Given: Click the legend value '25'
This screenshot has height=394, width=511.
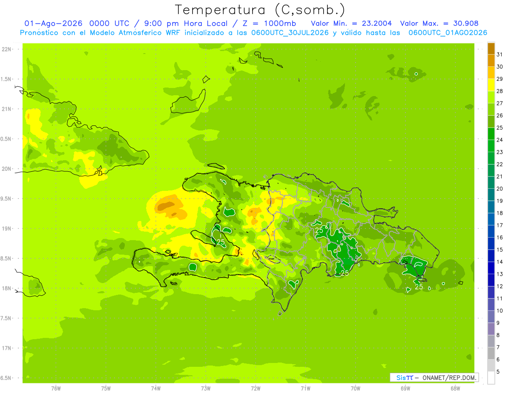Looking at the screenshot, I should [500, 128].
